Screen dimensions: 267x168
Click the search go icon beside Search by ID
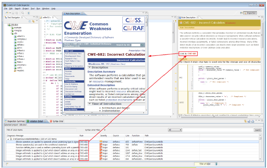(142, 45)
